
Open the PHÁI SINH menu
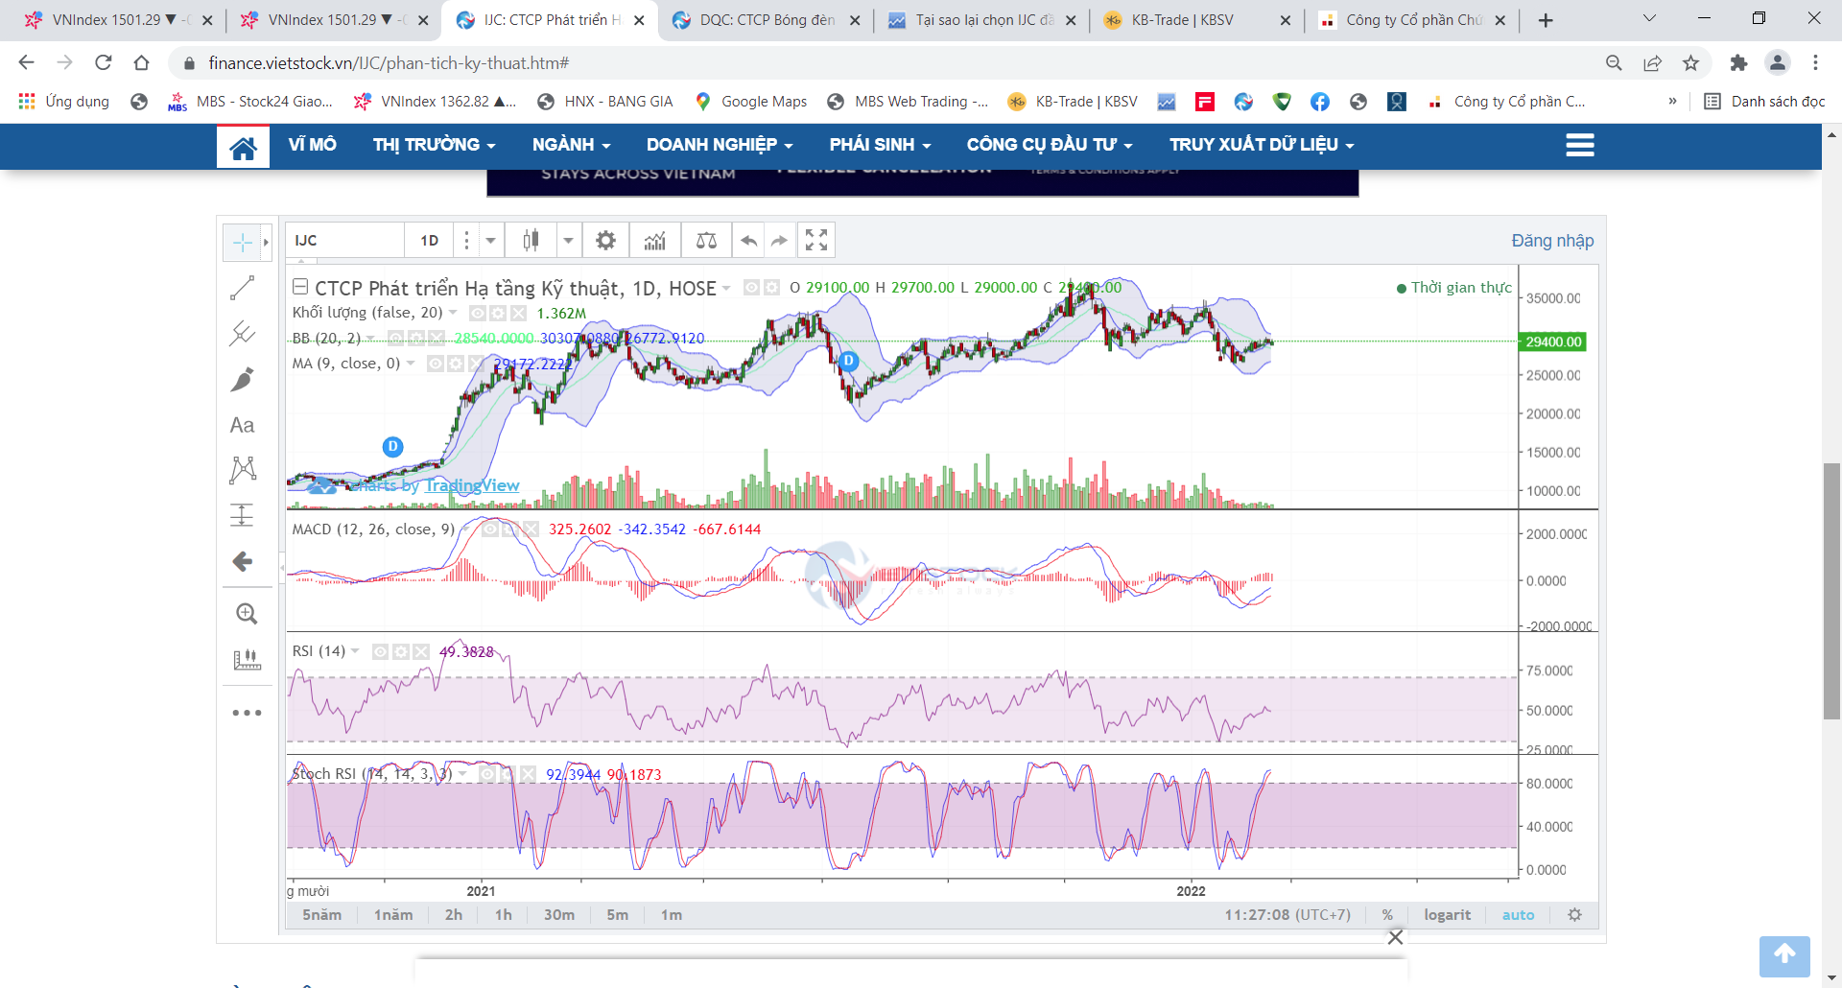coord(880,145)
